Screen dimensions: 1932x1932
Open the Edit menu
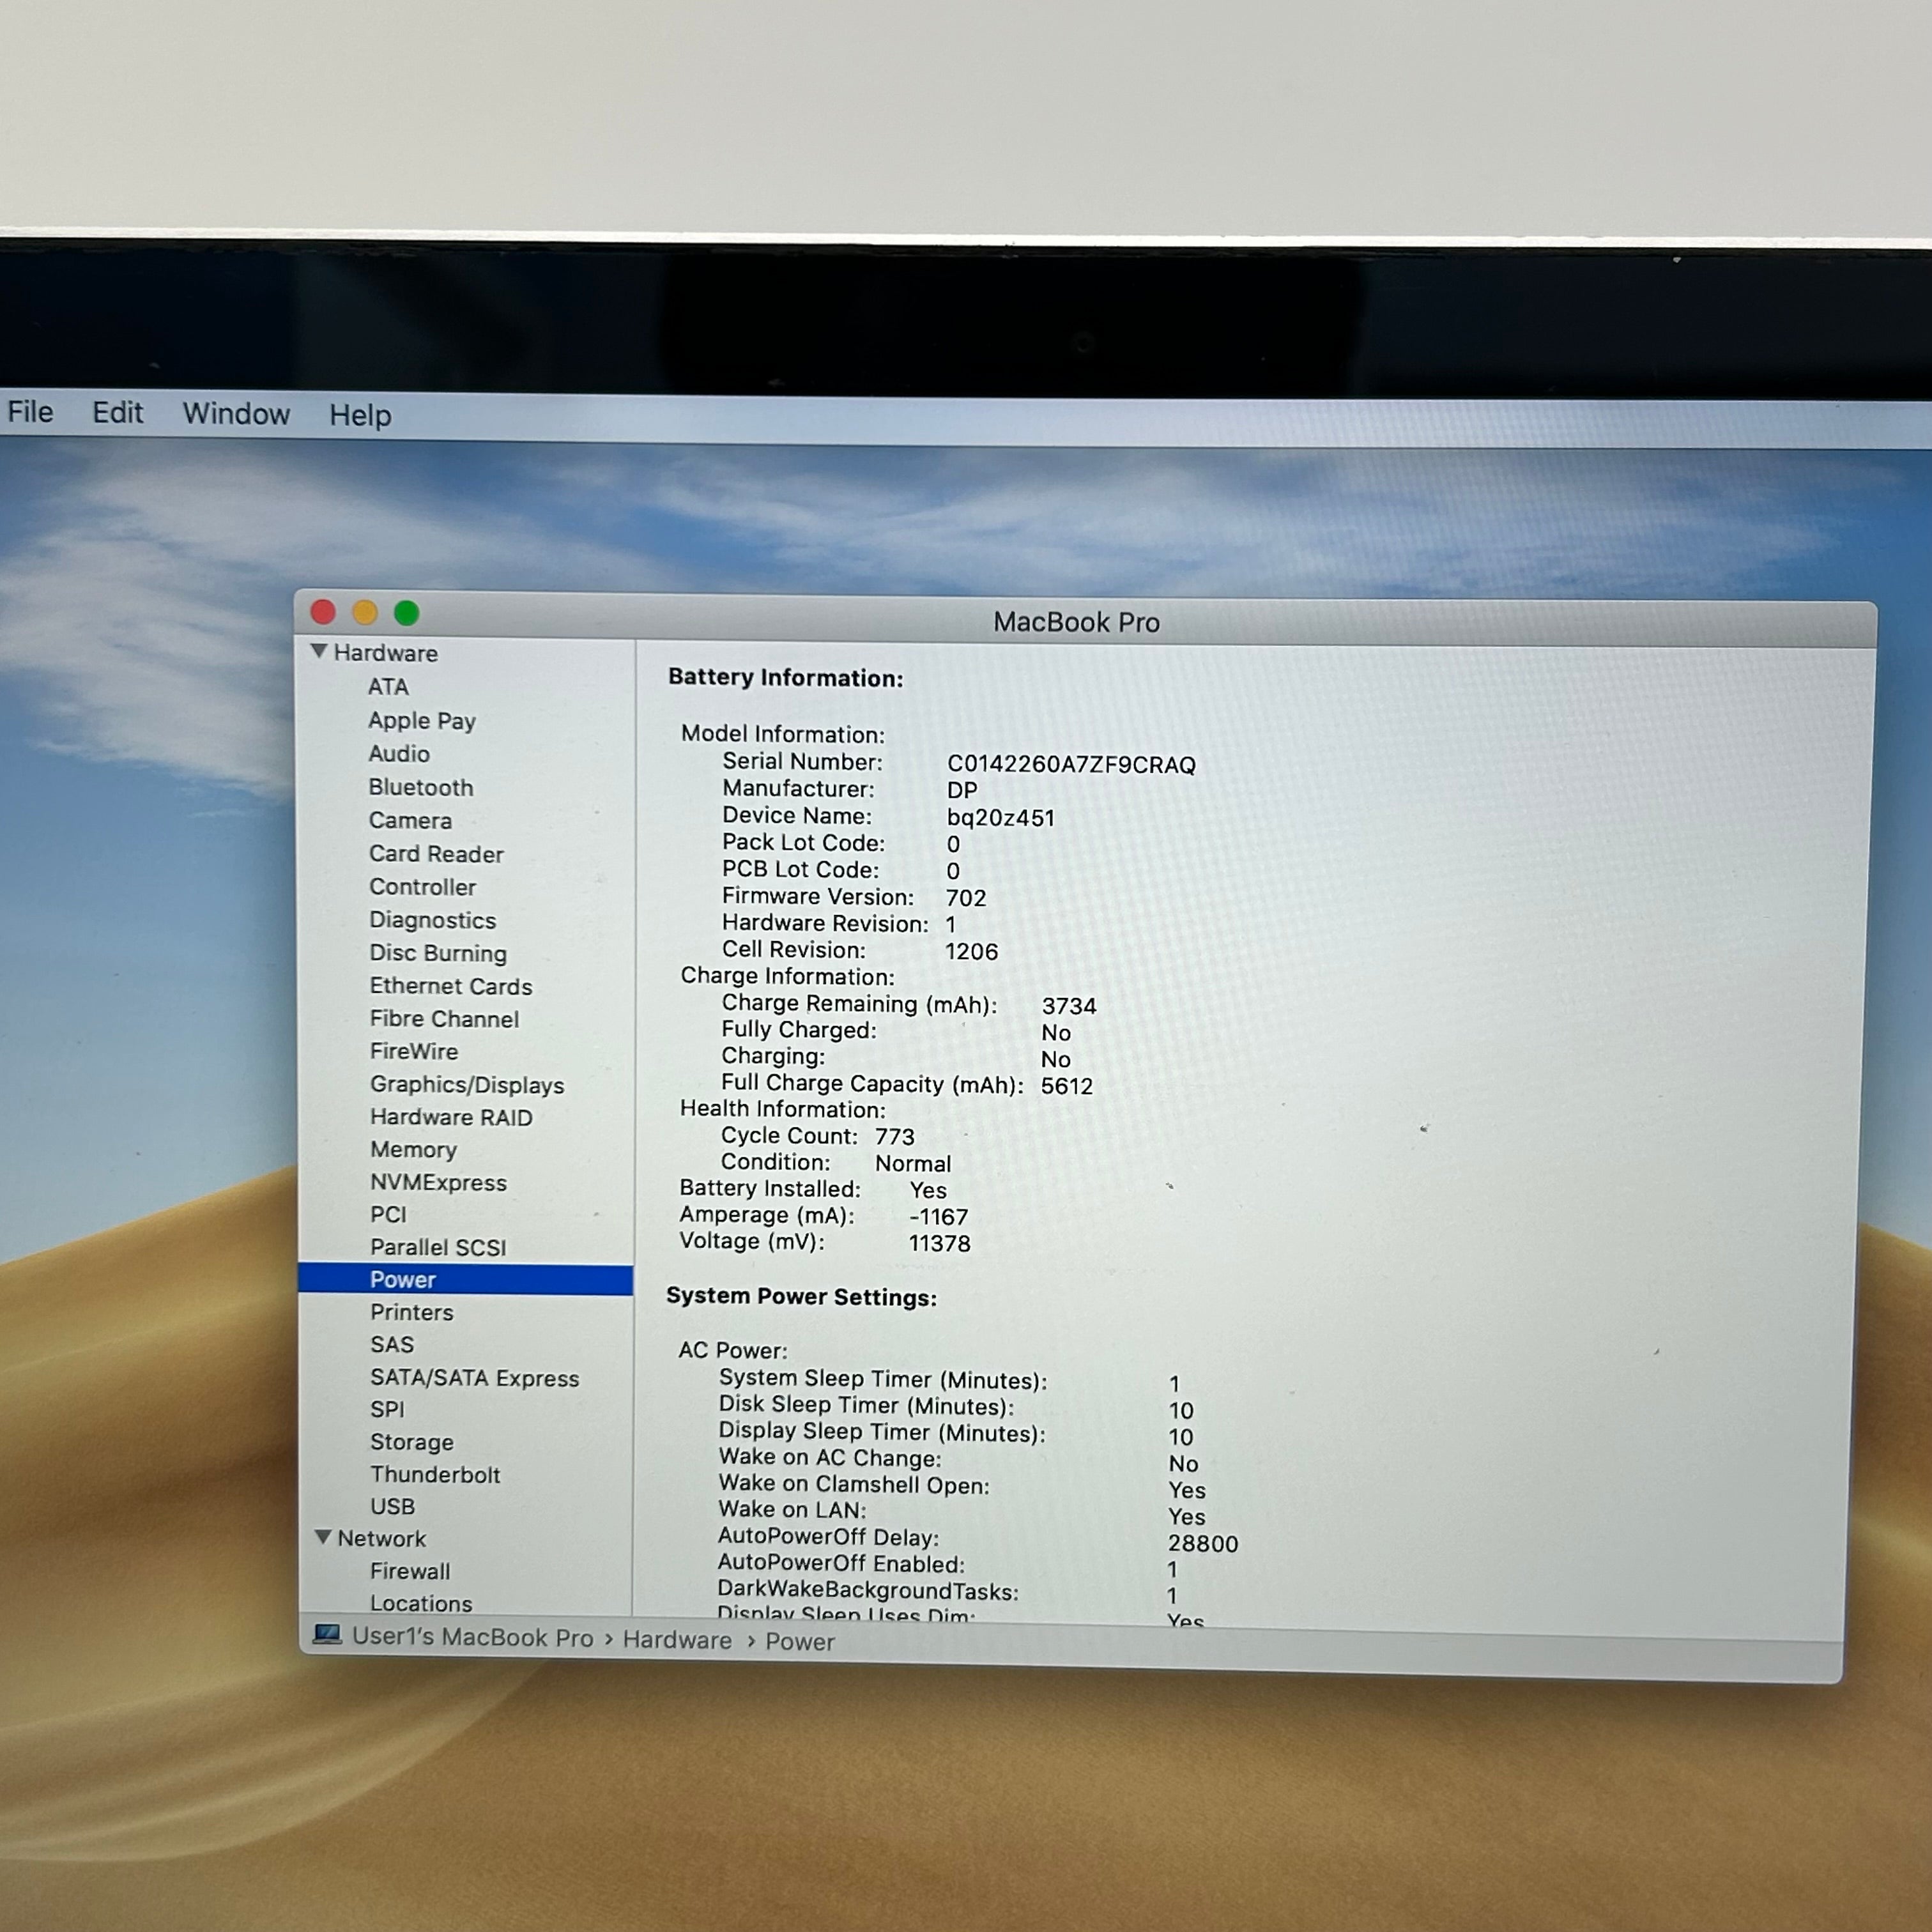click(117, 413)
